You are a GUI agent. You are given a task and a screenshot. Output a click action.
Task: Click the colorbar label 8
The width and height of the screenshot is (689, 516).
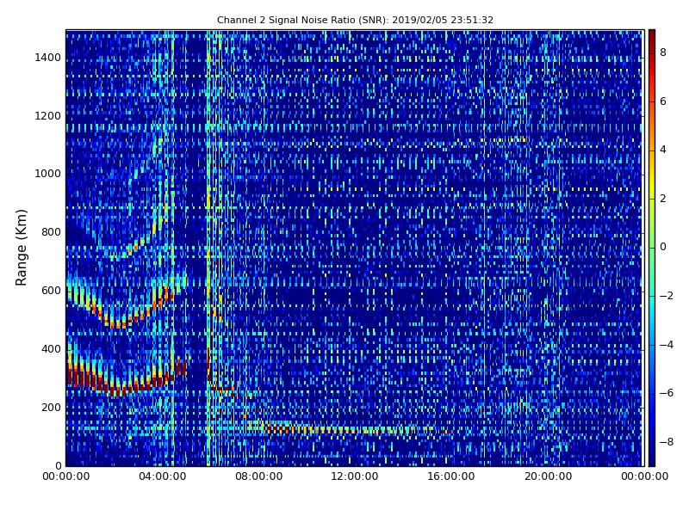(663, 52)
